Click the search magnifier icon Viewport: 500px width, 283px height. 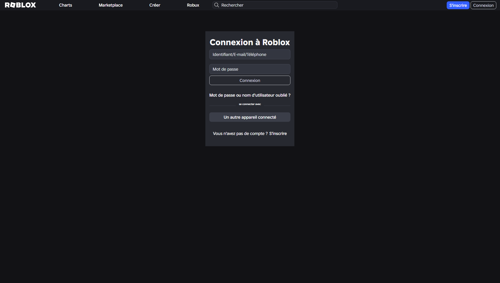(217, 5)
